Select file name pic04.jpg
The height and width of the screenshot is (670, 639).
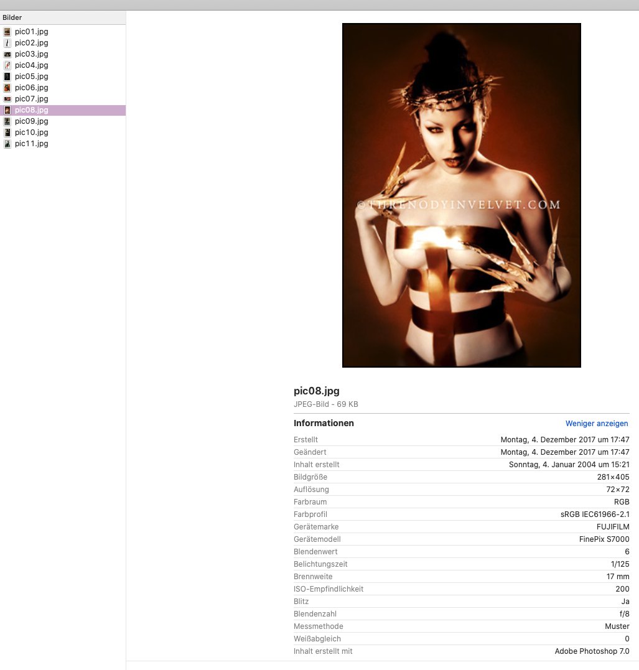pos(32,65)
